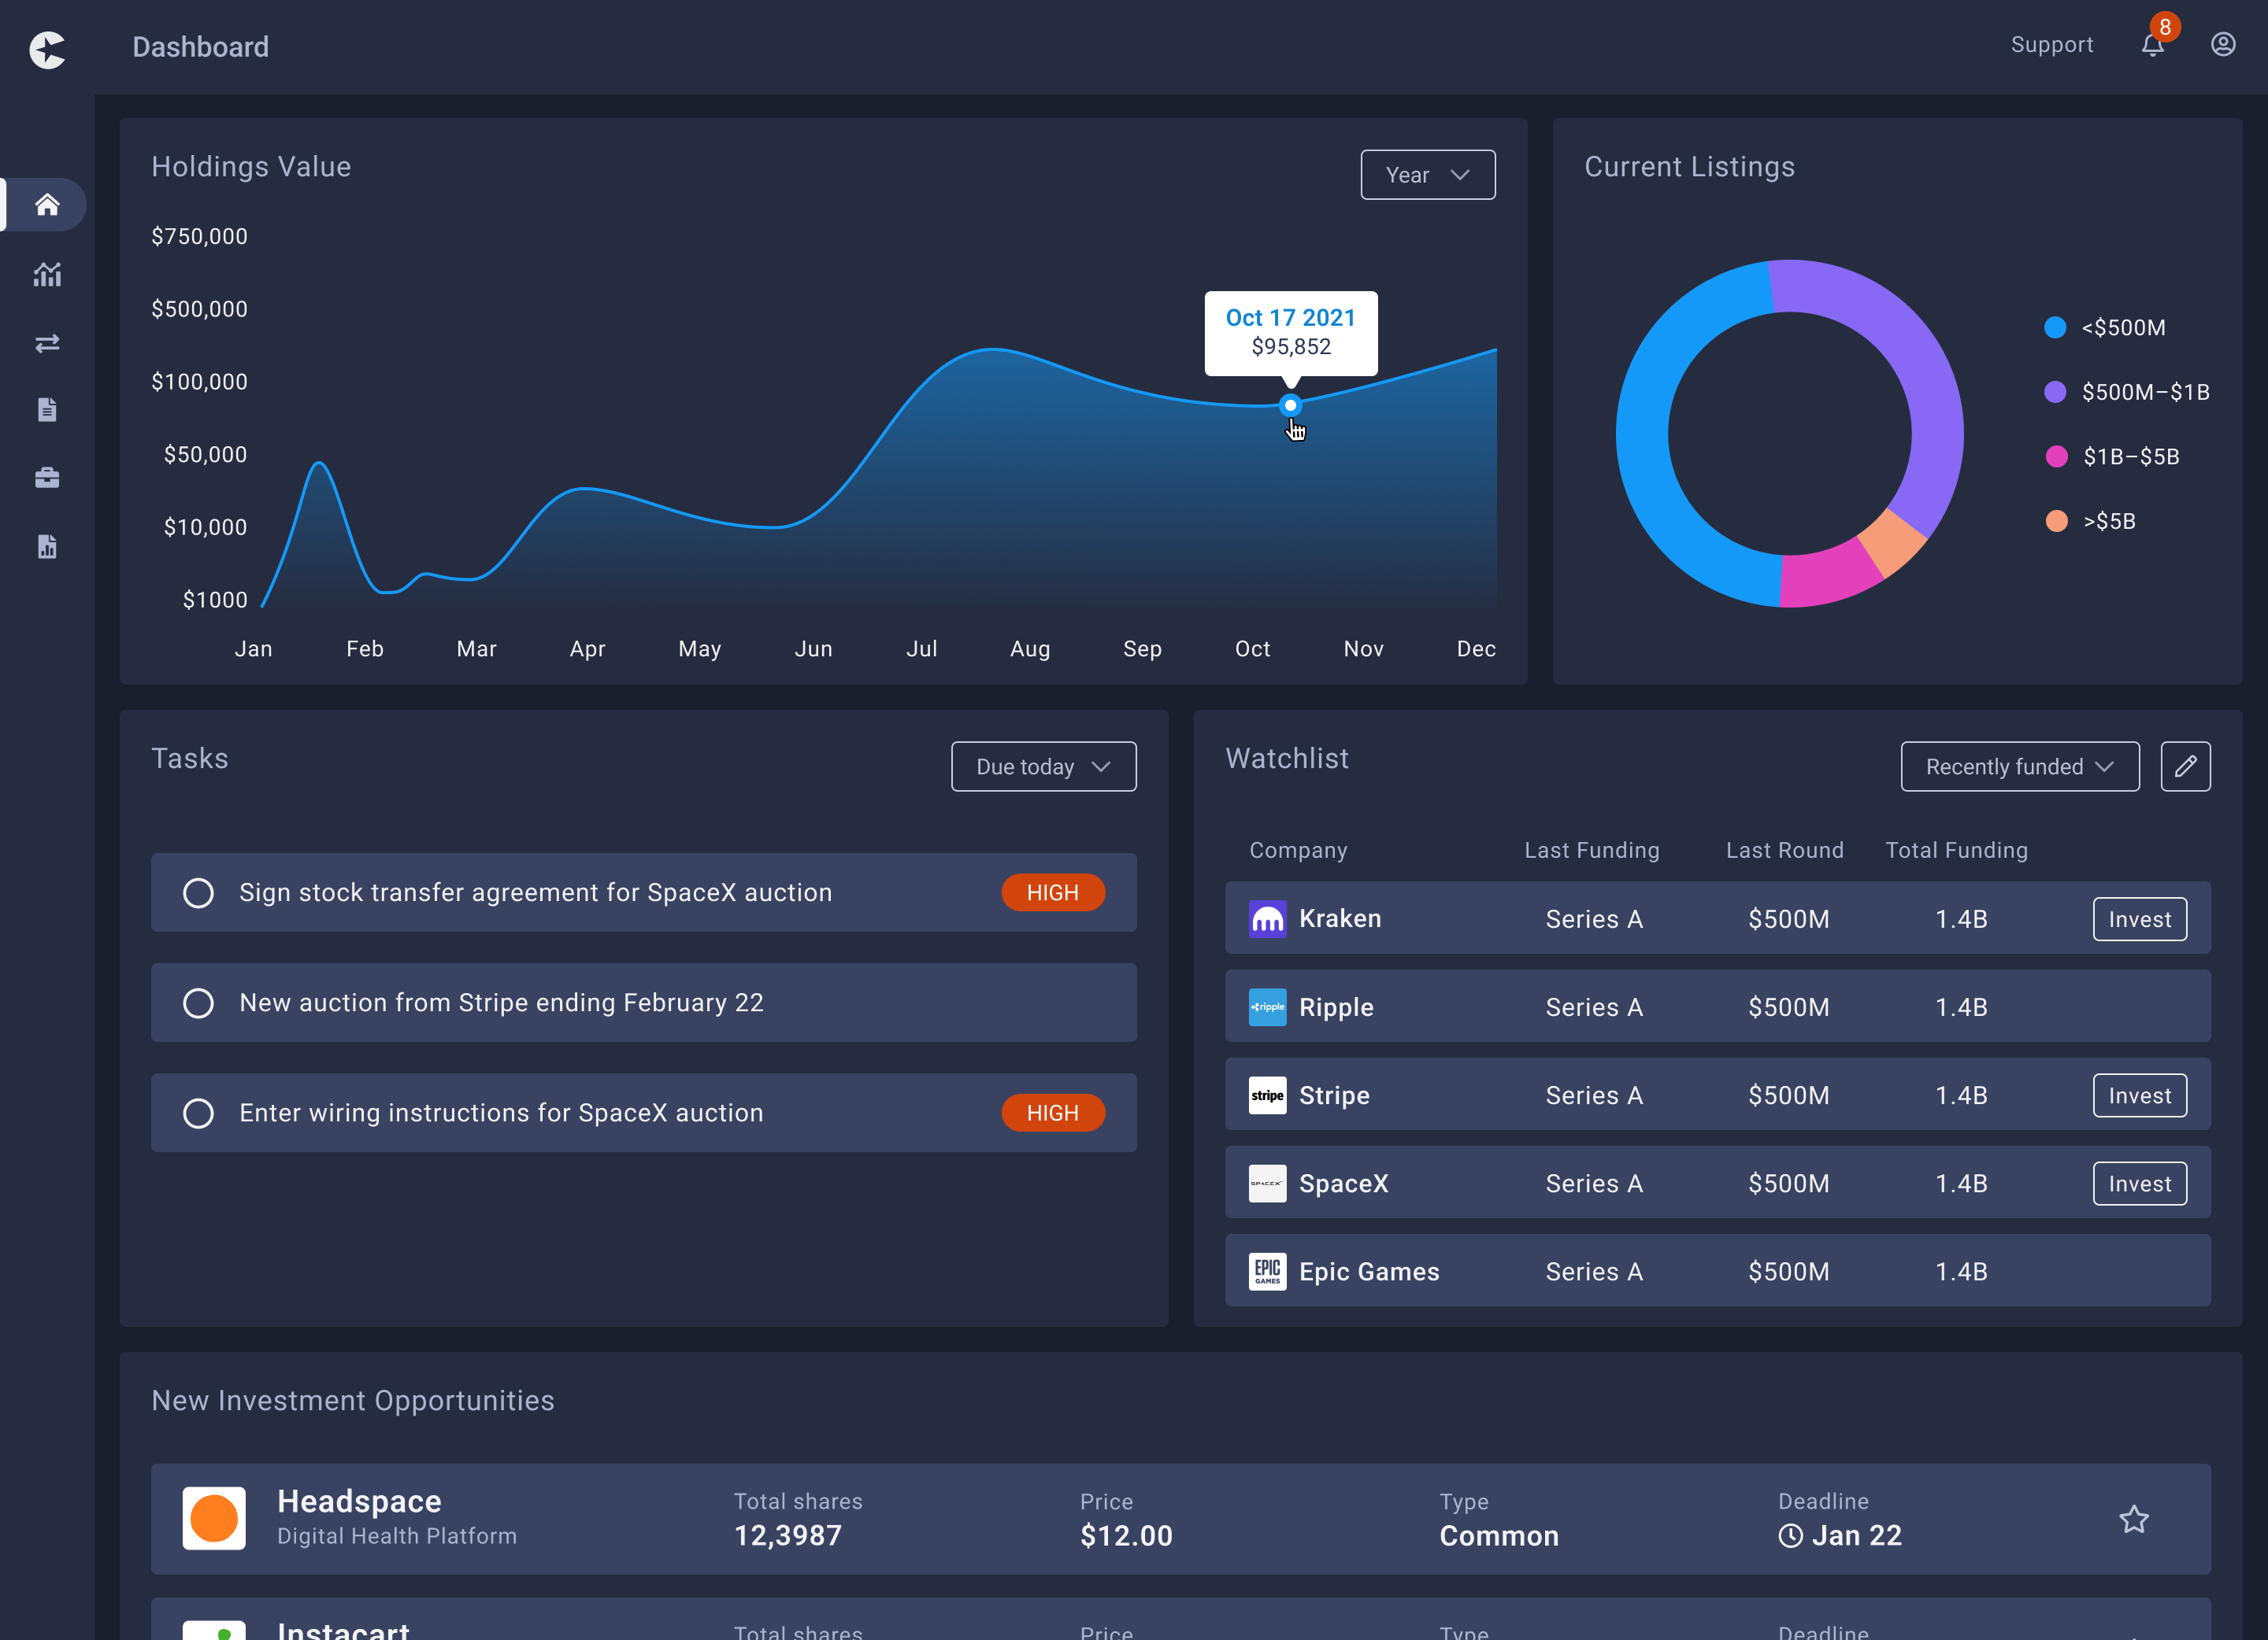
Task: Select the Ripple watchlist row name
Action: [1336, 1007]
